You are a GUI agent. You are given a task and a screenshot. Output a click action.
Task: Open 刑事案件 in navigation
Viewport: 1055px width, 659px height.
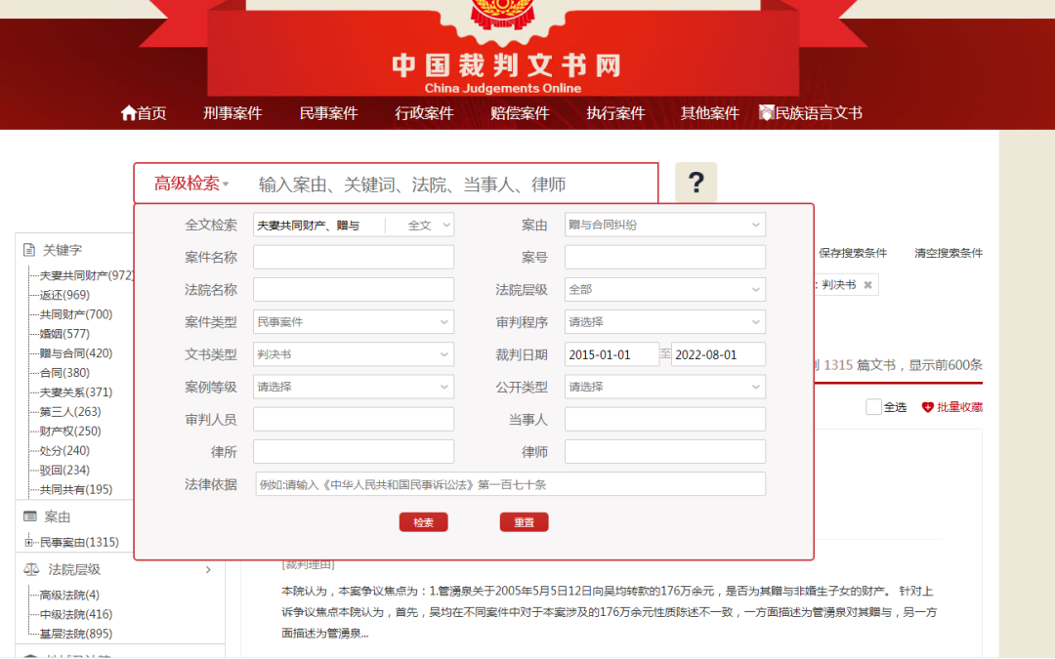coord(232,113)
